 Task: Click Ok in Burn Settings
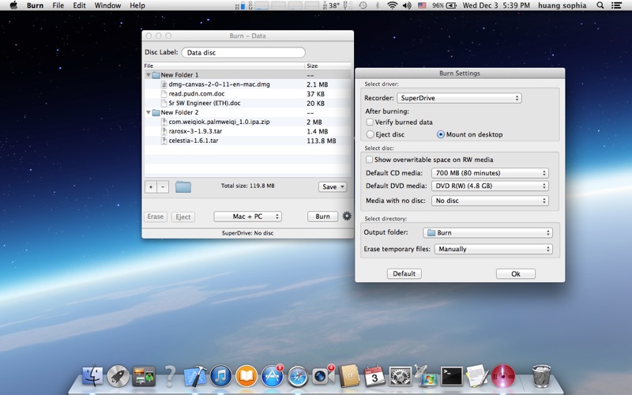[x=516, y=273]
